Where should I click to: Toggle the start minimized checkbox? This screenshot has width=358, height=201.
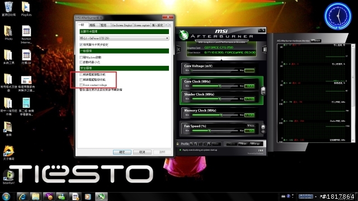[81, 62]
